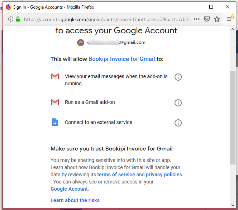Open the Google Account link
Viewport: 238px width, 210px height.
[x=69, y=189]
